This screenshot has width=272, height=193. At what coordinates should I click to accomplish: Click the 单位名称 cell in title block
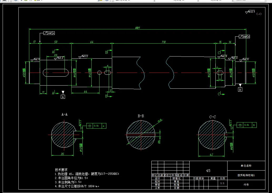[x=246, y=166]
